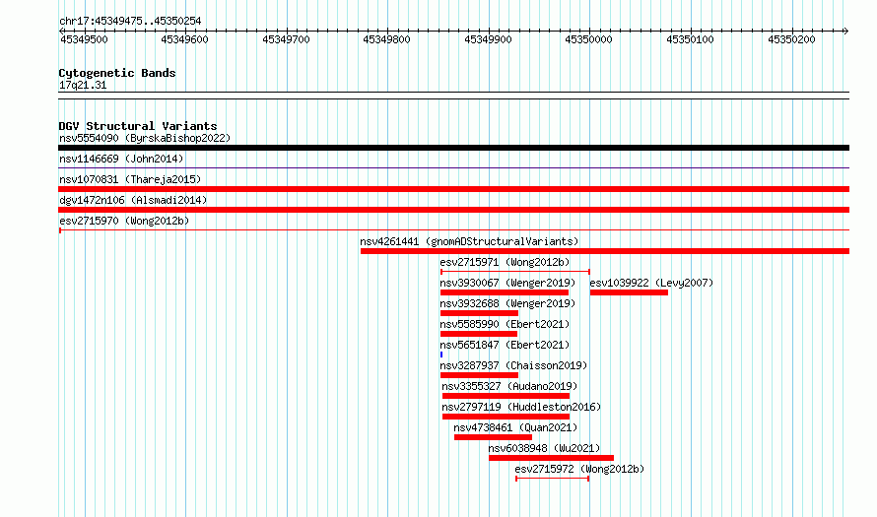877x517 pixels.
Task: Select the red nsv3287937 variant bar
Action: (x=479, y=375)
